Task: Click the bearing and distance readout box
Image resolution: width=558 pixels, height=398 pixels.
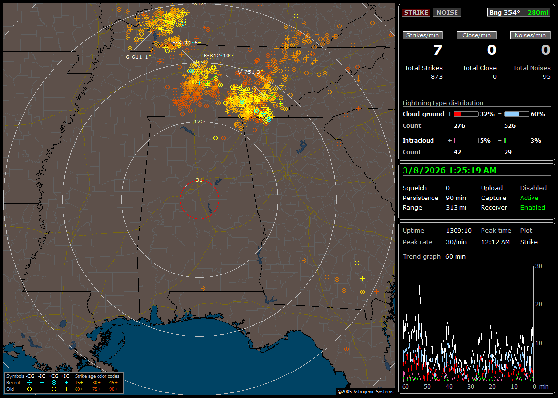Action: pos(519,12)
